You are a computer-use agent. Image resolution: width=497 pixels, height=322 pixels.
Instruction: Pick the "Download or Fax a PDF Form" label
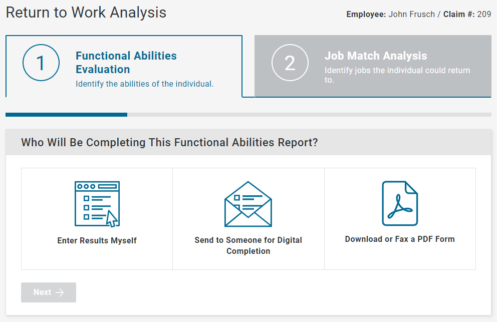400,239
